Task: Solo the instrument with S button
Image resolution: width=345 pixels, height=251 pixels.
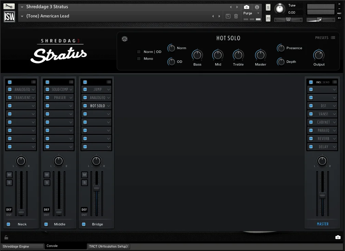Action: click(x=268, y=7)
